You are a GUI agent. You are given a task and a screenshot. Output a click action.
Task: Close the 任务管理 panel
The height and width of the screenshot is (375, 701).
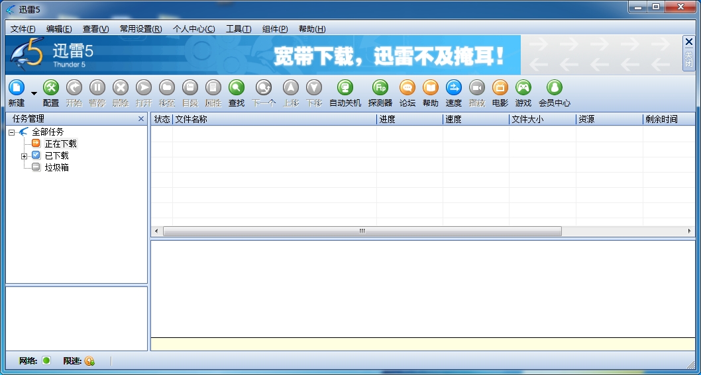(141, 119)
